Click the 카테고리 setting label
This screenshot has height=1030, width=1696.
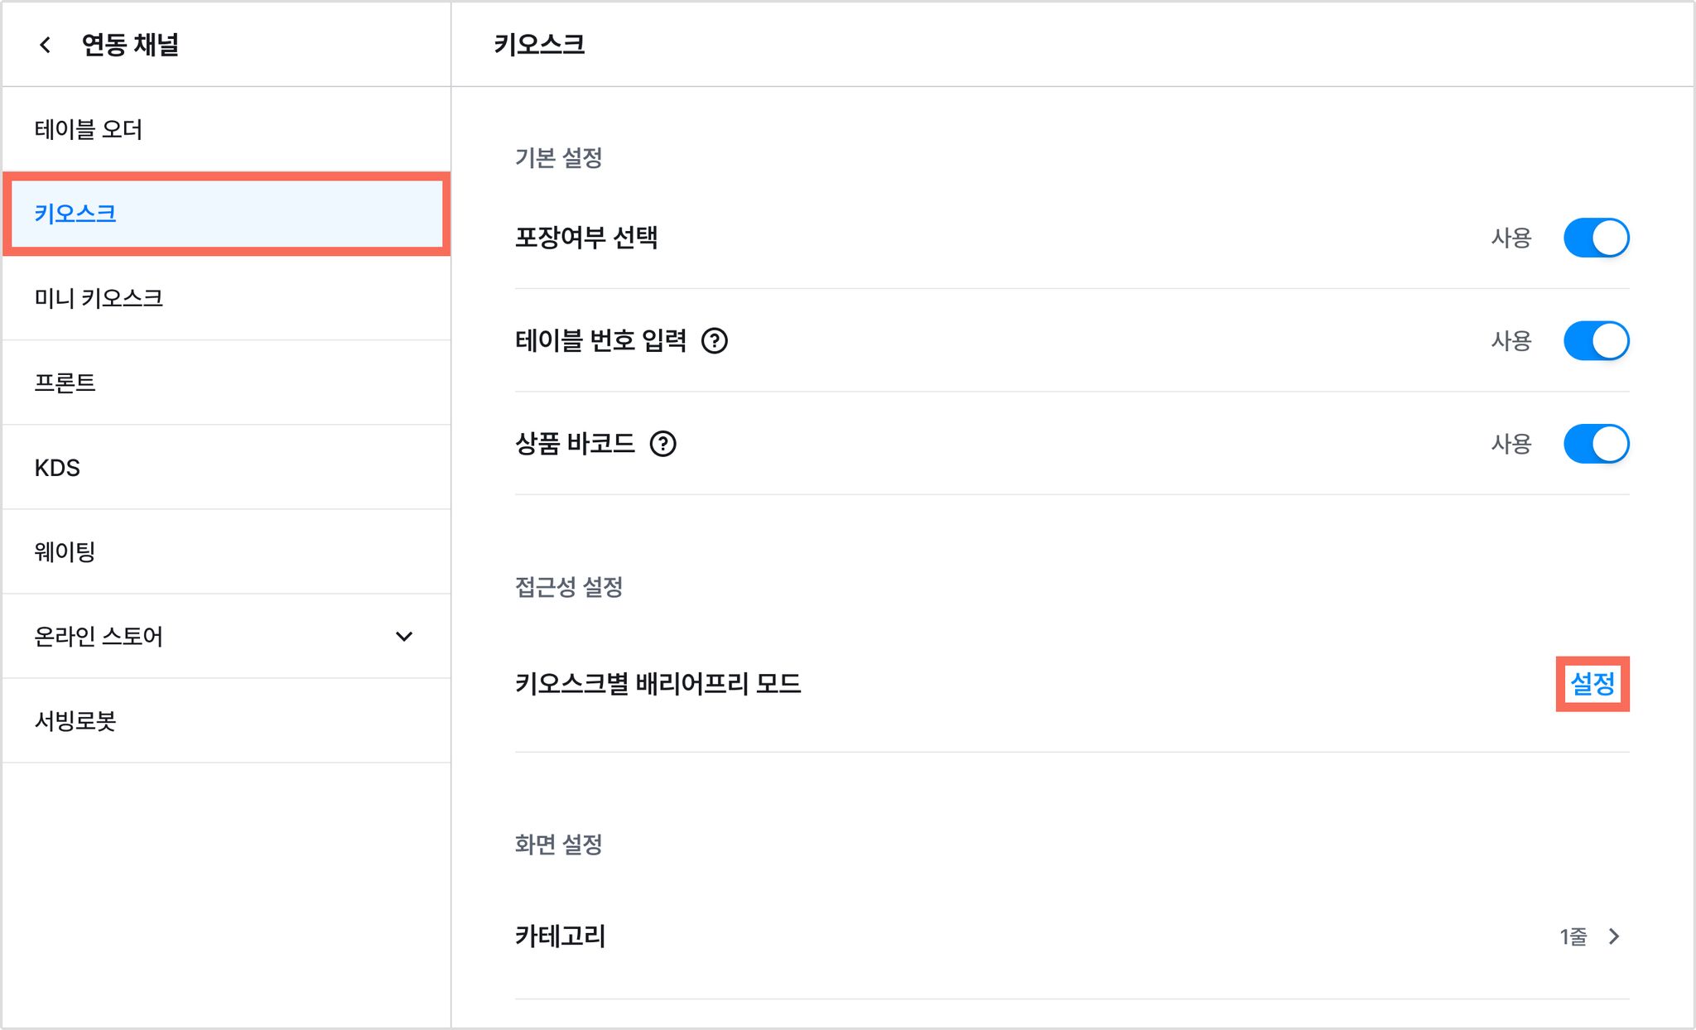click(x=561, y=936)
